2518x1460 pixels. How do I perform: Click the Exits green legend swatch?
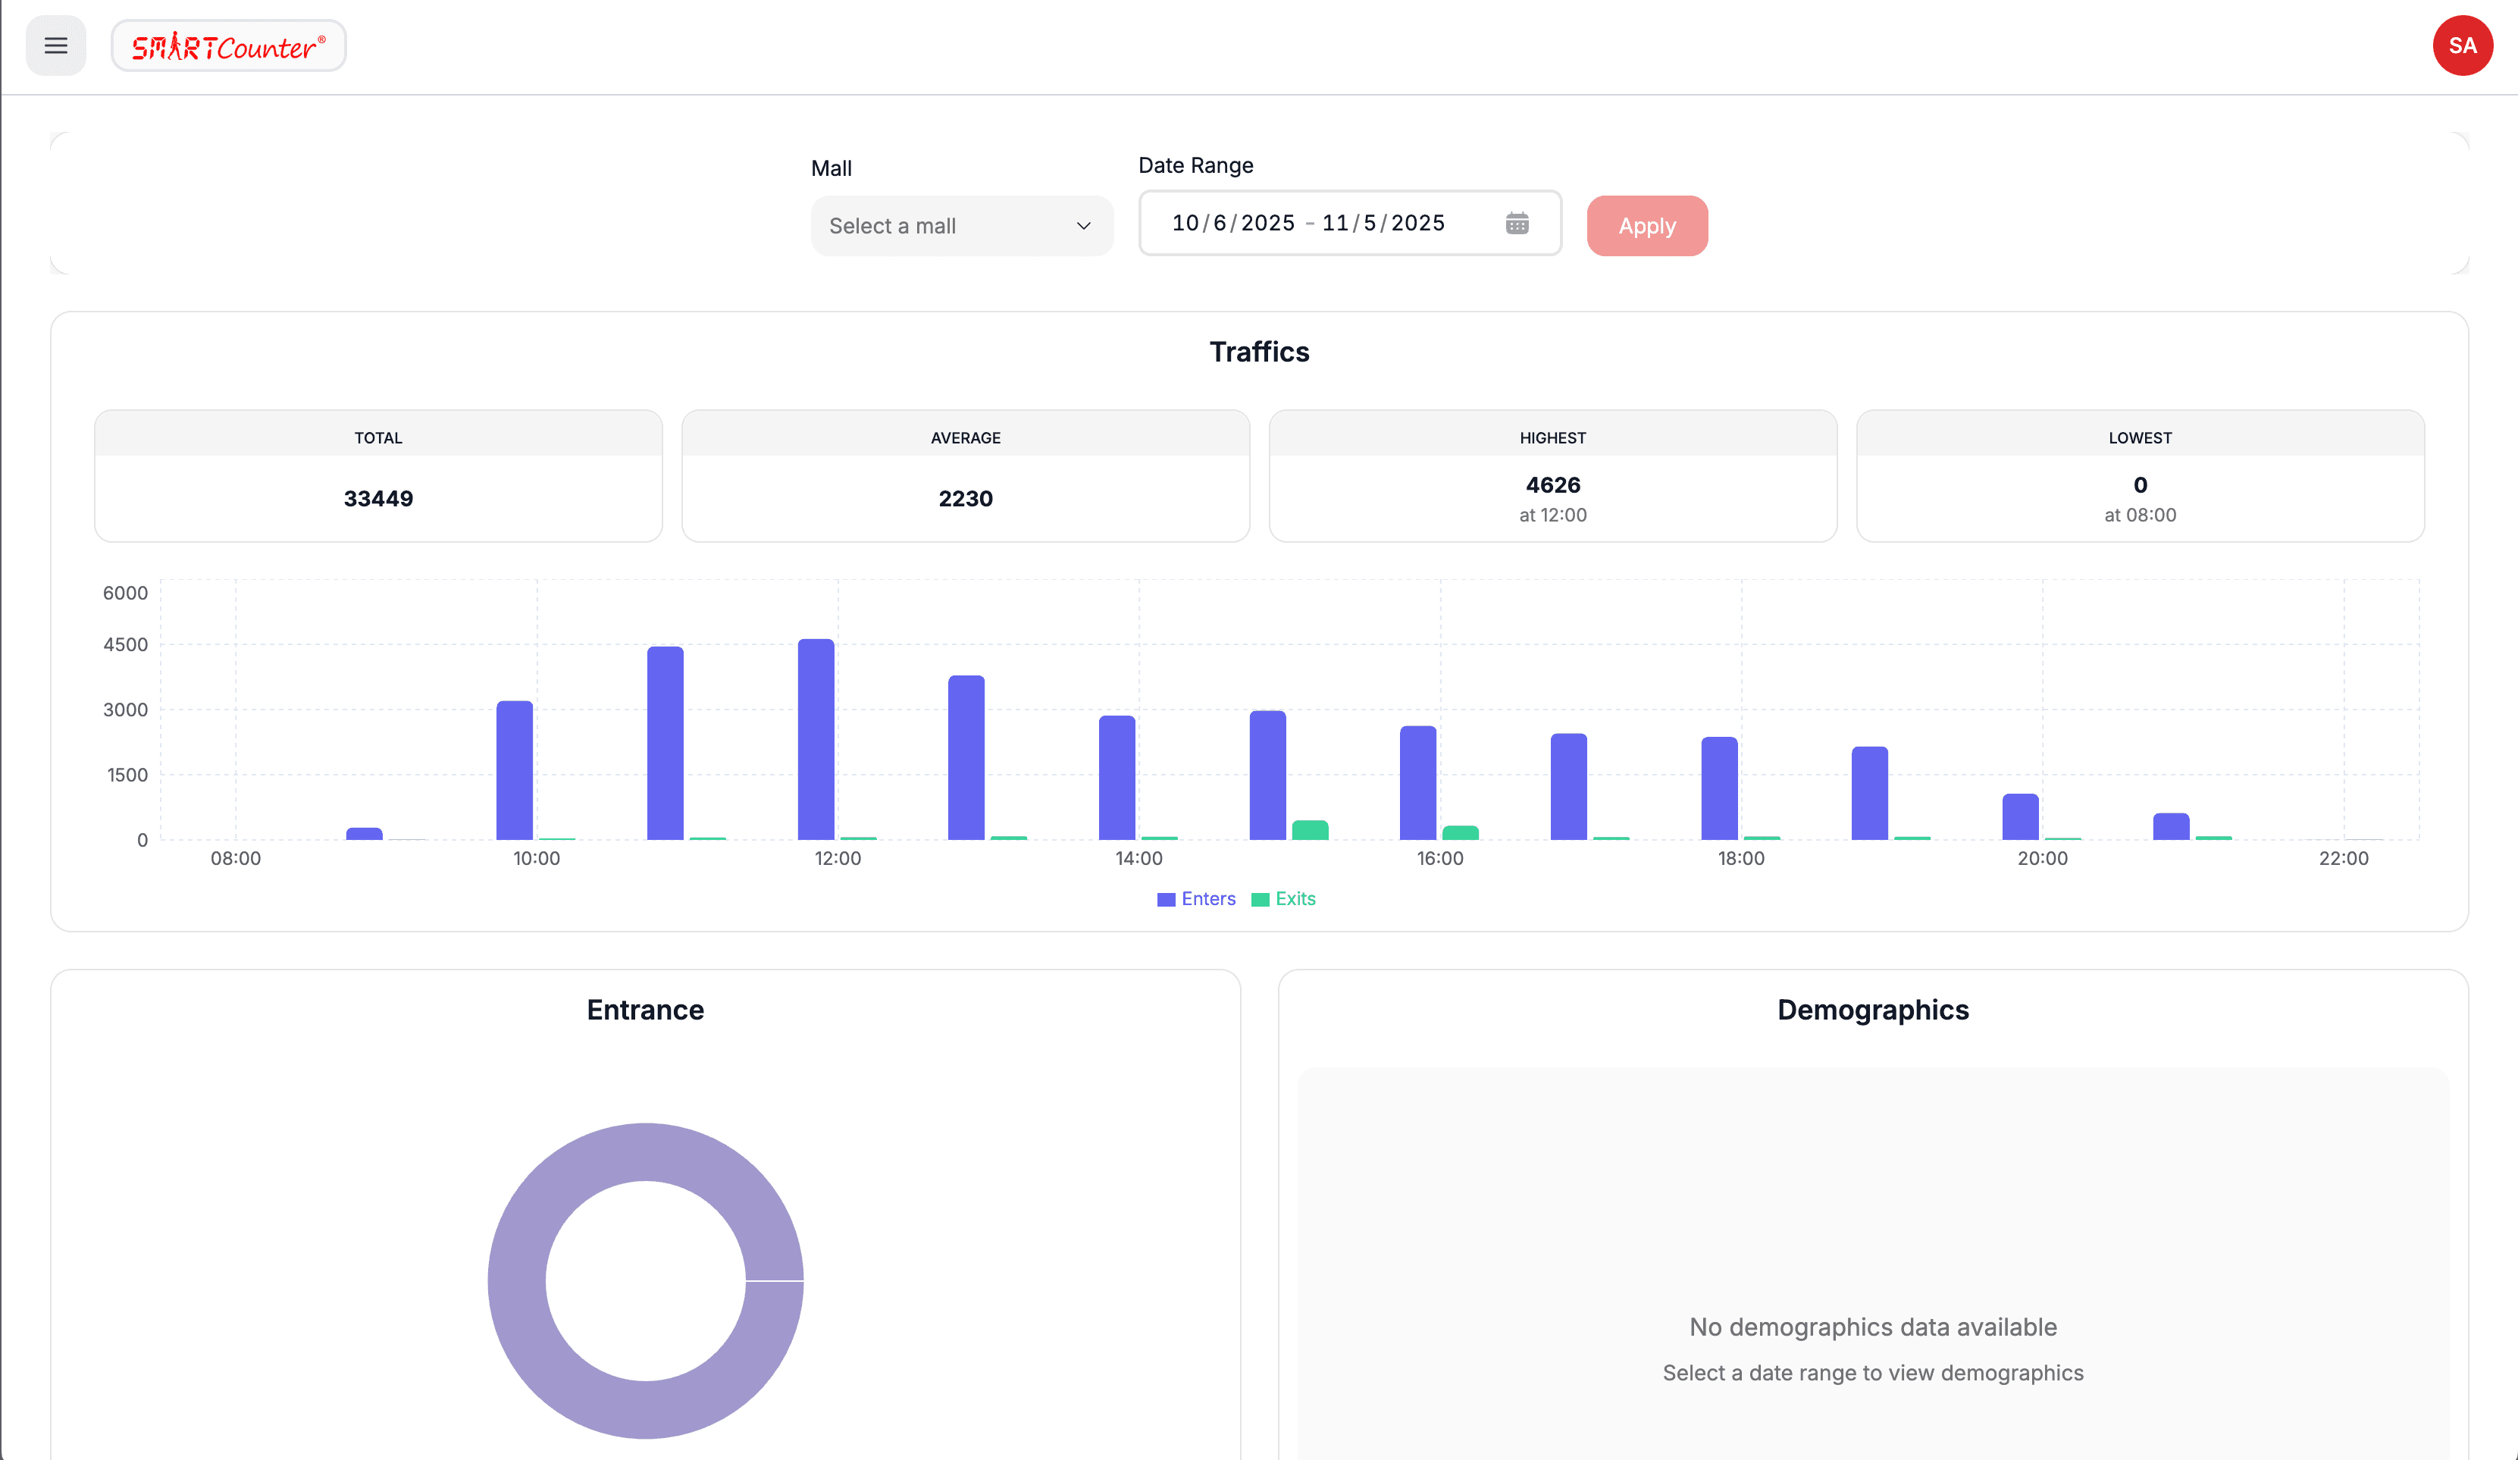pyautogui.click(x=1260, y=899)
